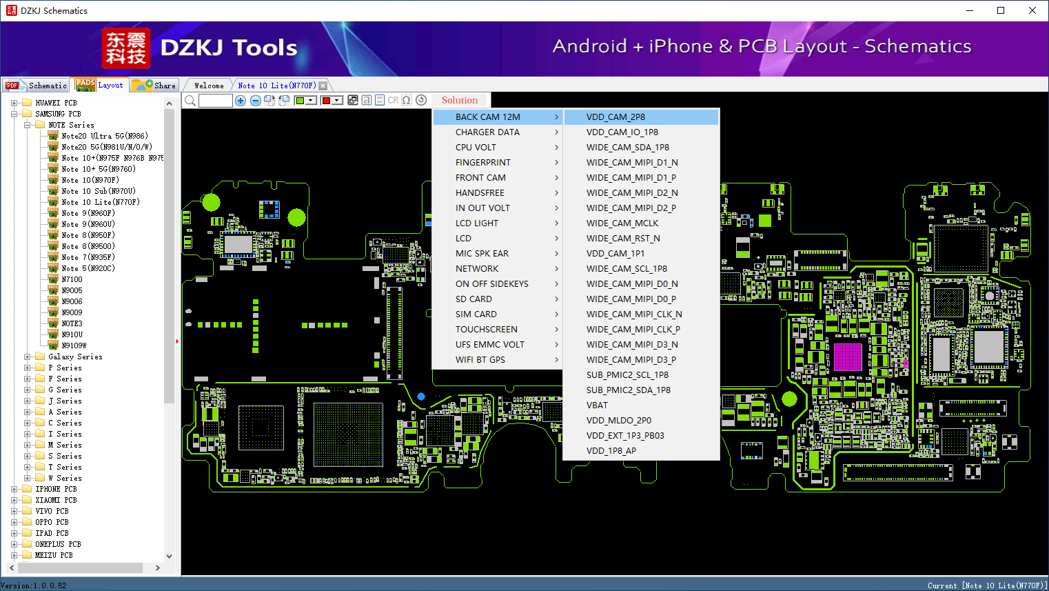Image resolution: width=1049 pixels, height=591 pixels.
Task: Click the blue two-bar layer icon
Action: coord(380,101)
